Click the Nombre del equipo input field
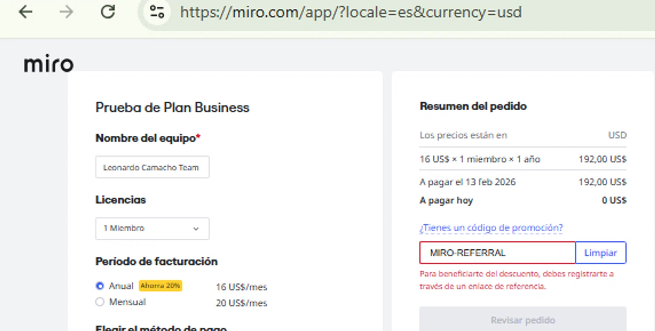The height and width of the screenshot is (331, 655). coord(152,167)
